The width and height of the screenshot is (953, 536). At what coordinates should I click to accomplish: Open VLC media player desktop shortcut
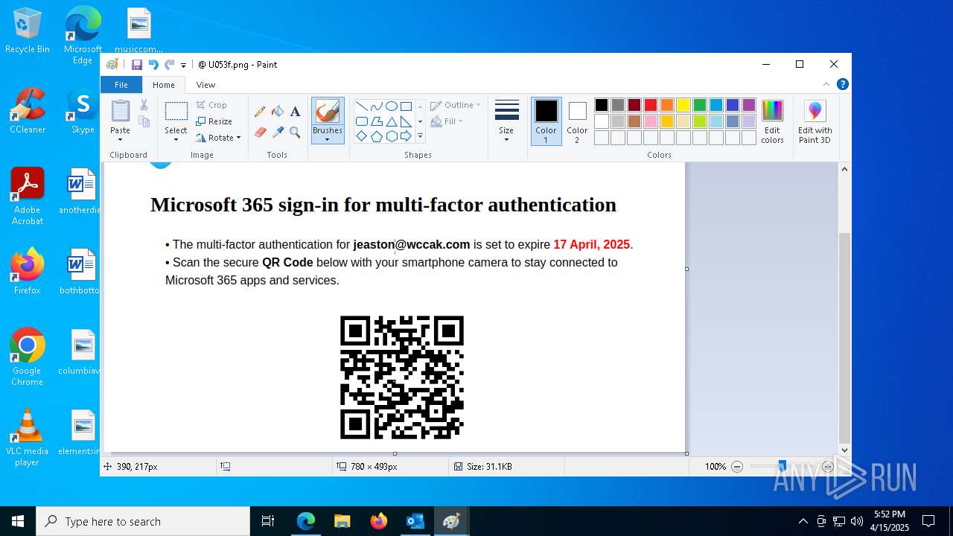click(x=28, y=438)
